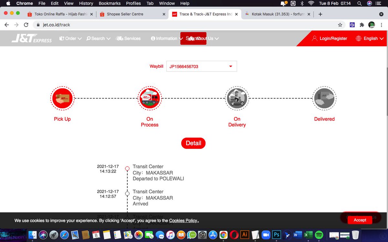Open the Chrome profile avatar
The width and height of the screenshot is (388, 242).
click(372, 25)
